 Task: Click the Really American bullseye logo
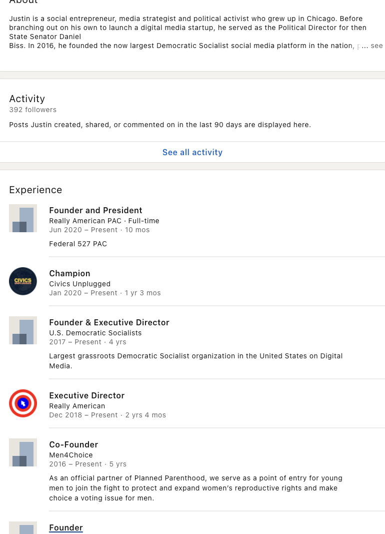[x=23, y=403]
